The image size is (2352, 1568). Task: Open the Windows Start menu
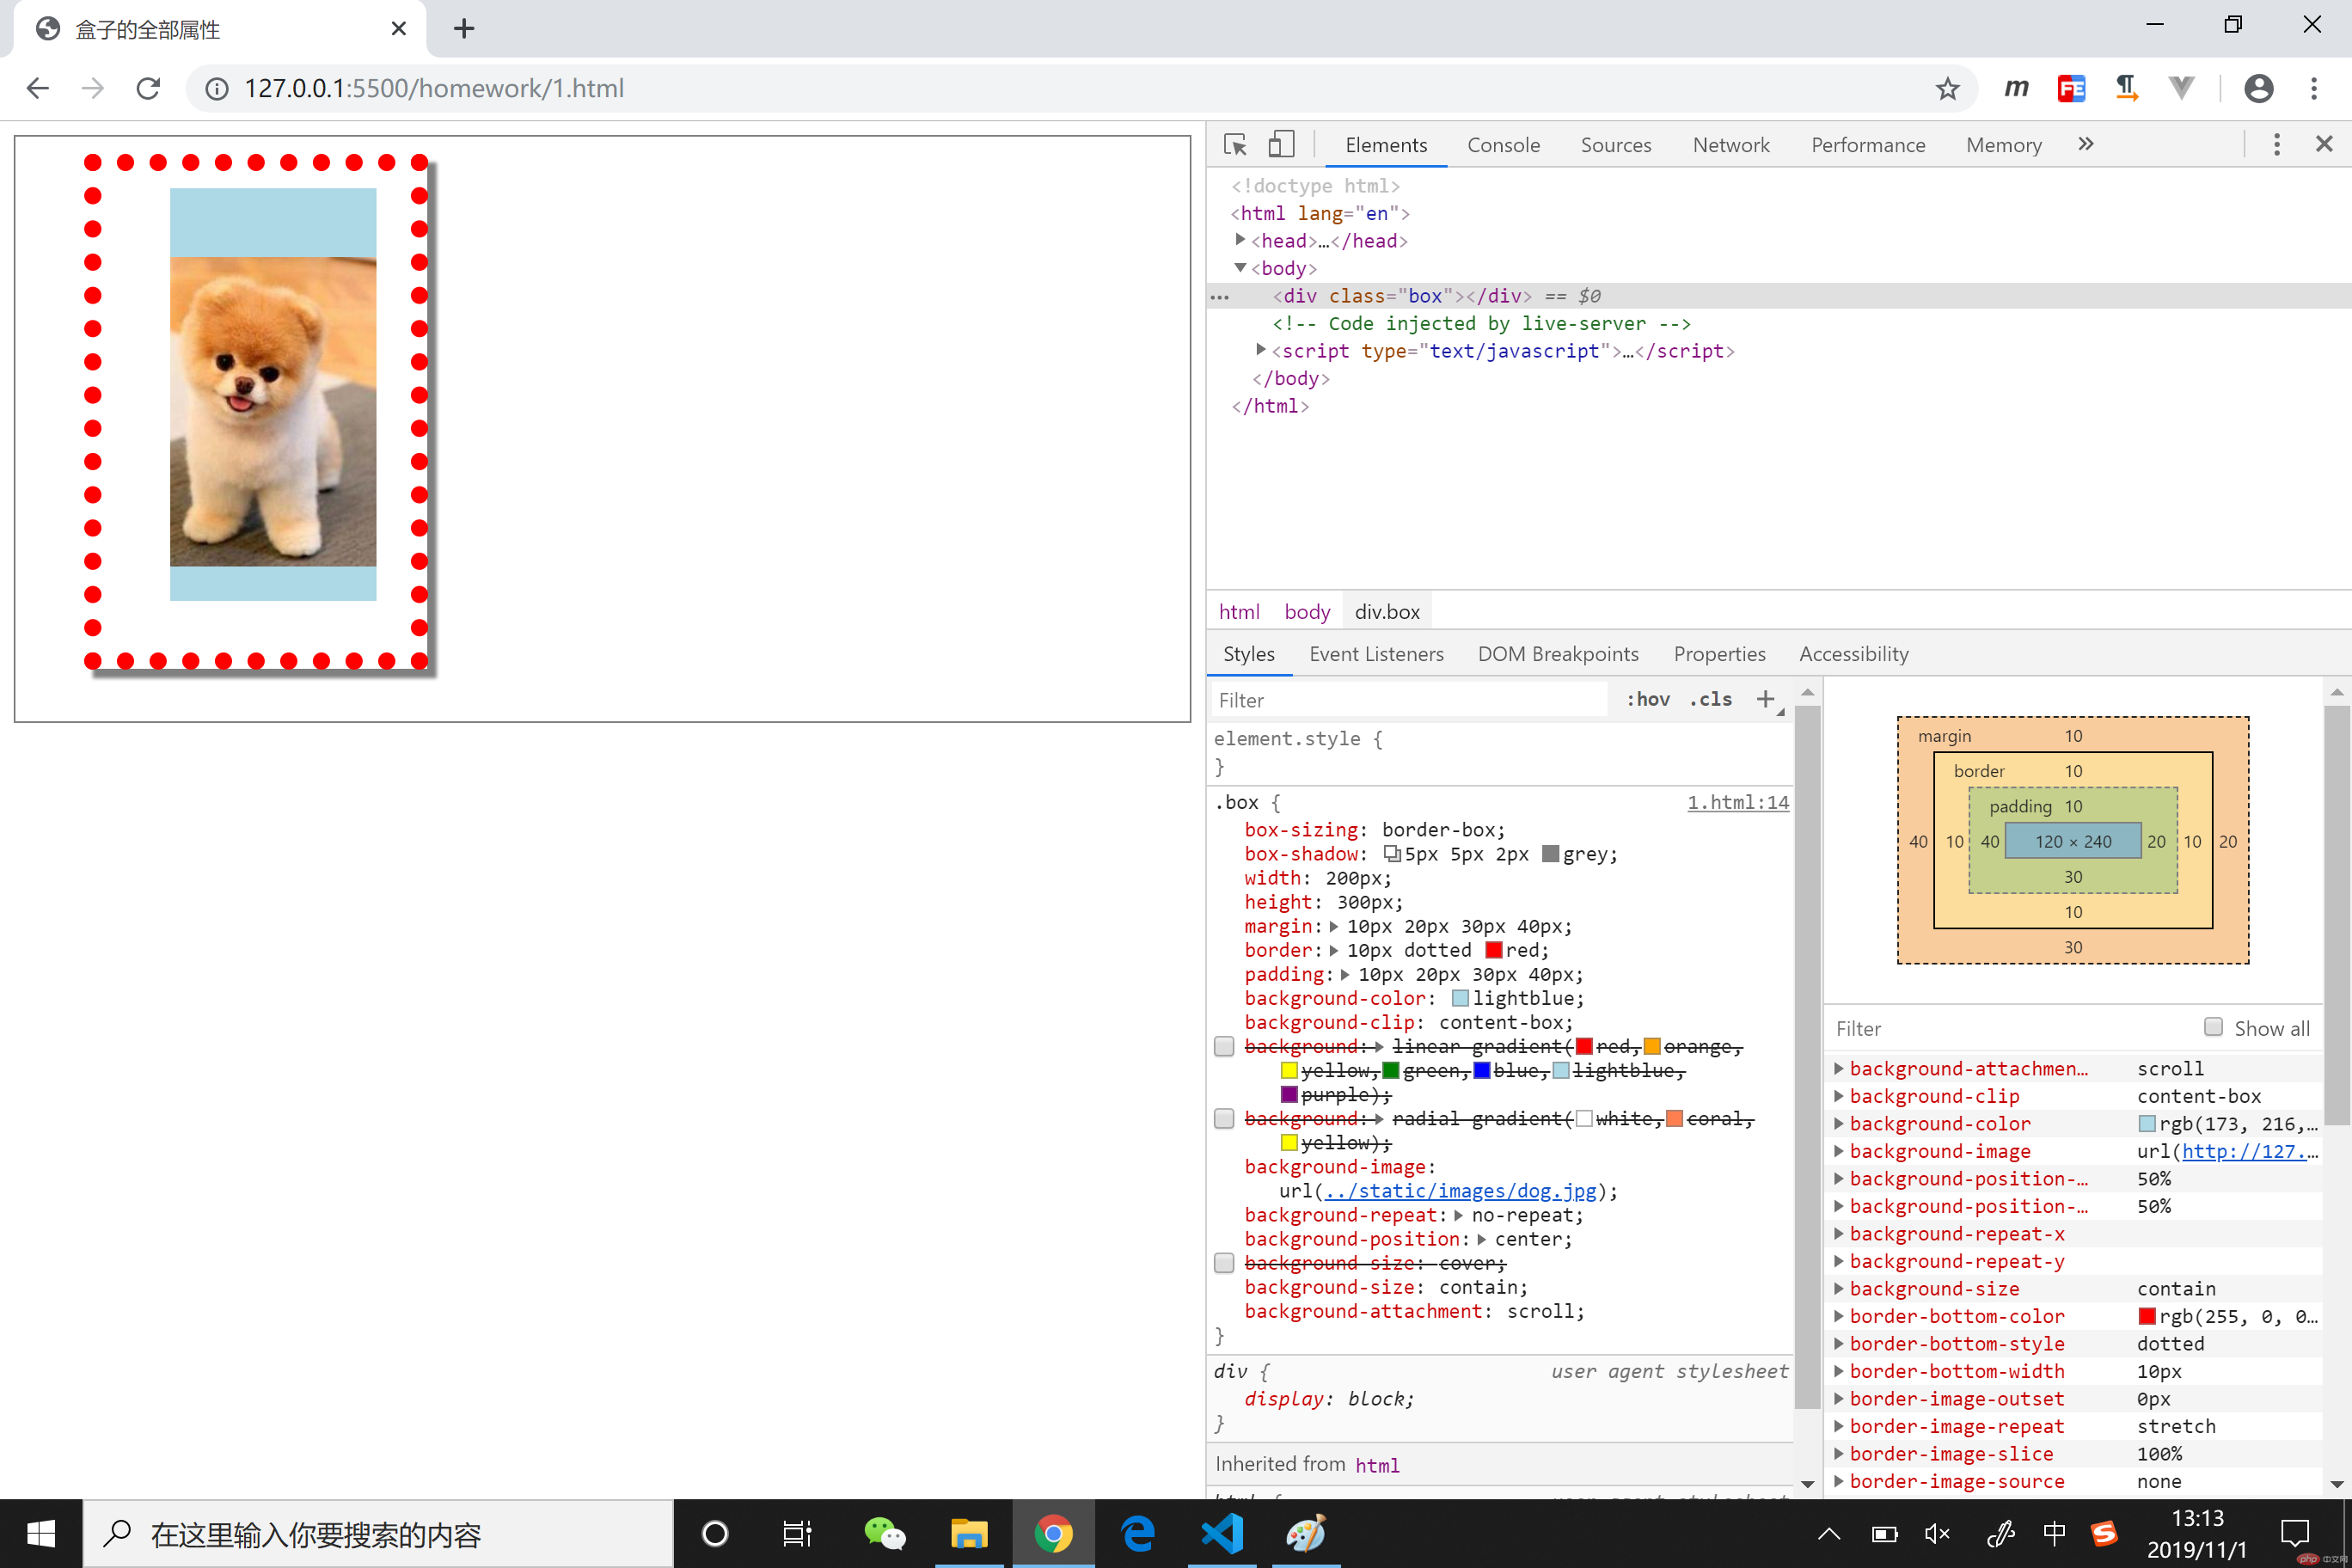tap(41, 1534)
